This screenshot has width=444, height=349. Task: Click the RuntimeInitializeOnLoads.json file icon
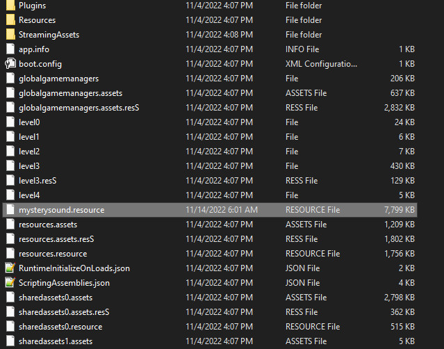point(10,268)
